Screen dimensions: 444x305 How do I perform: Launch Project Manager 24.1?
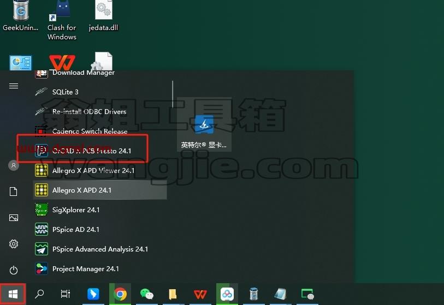[x=100, y=269]
